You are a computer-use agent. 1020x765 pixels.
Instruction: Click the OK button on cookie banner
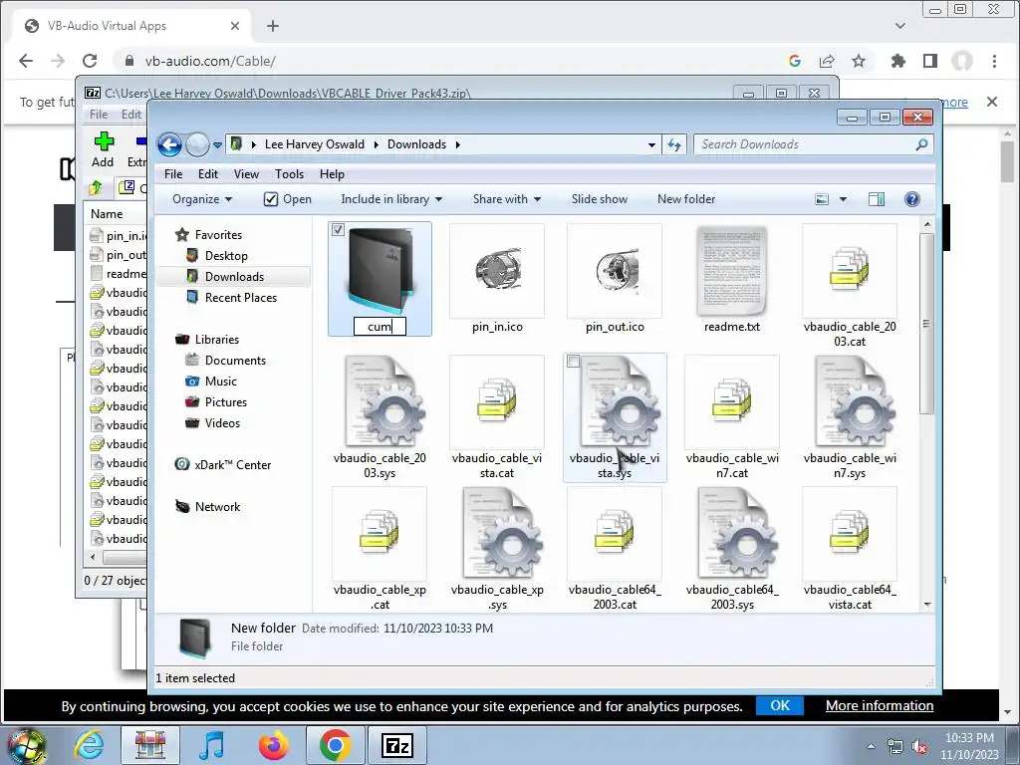(779, 706)
